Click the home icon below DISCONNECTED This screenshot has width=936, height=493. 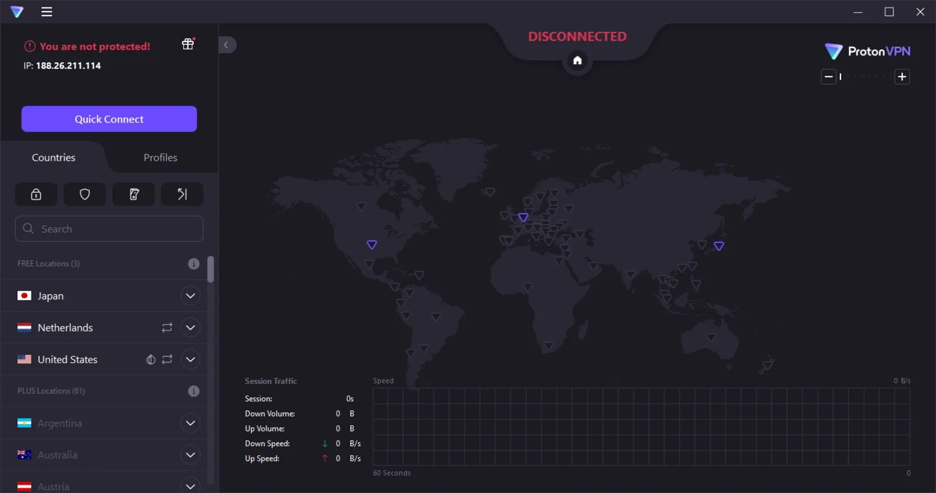[577, 60]
